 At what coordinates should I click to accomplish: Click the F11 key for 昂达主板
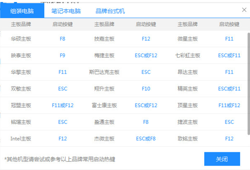pos(229,72)
